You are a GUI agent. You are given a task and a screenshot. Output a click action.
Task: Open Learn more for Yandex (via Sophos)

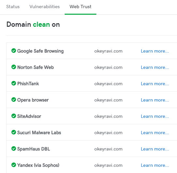click(x=155, y=165)
